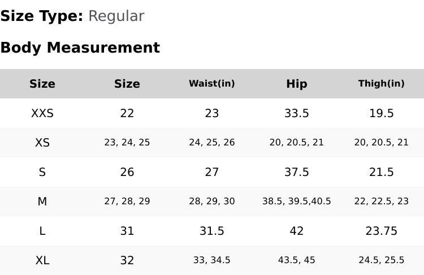The height and width of the screenshot is (275, 424).
Task: Click the "33, 34.5" waist cell
Action: click(212, 260)
